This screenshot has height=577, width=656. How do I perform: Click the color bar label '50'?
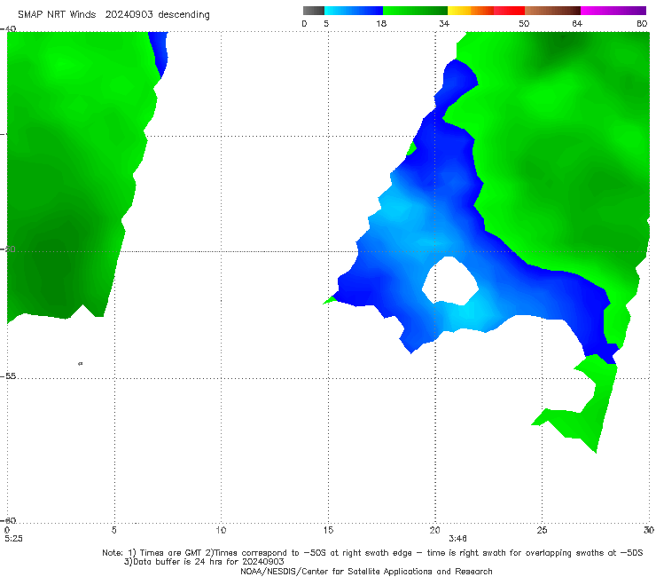(524, 23)
